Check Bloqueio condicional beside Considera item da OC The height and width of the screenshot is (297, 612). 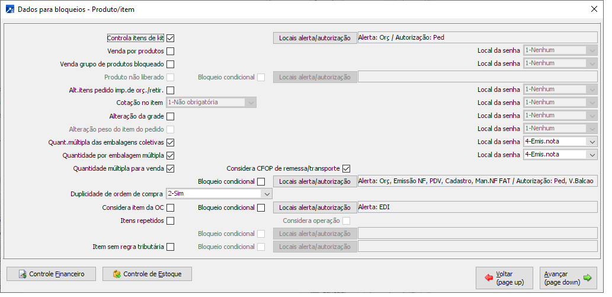click(261, 207)
